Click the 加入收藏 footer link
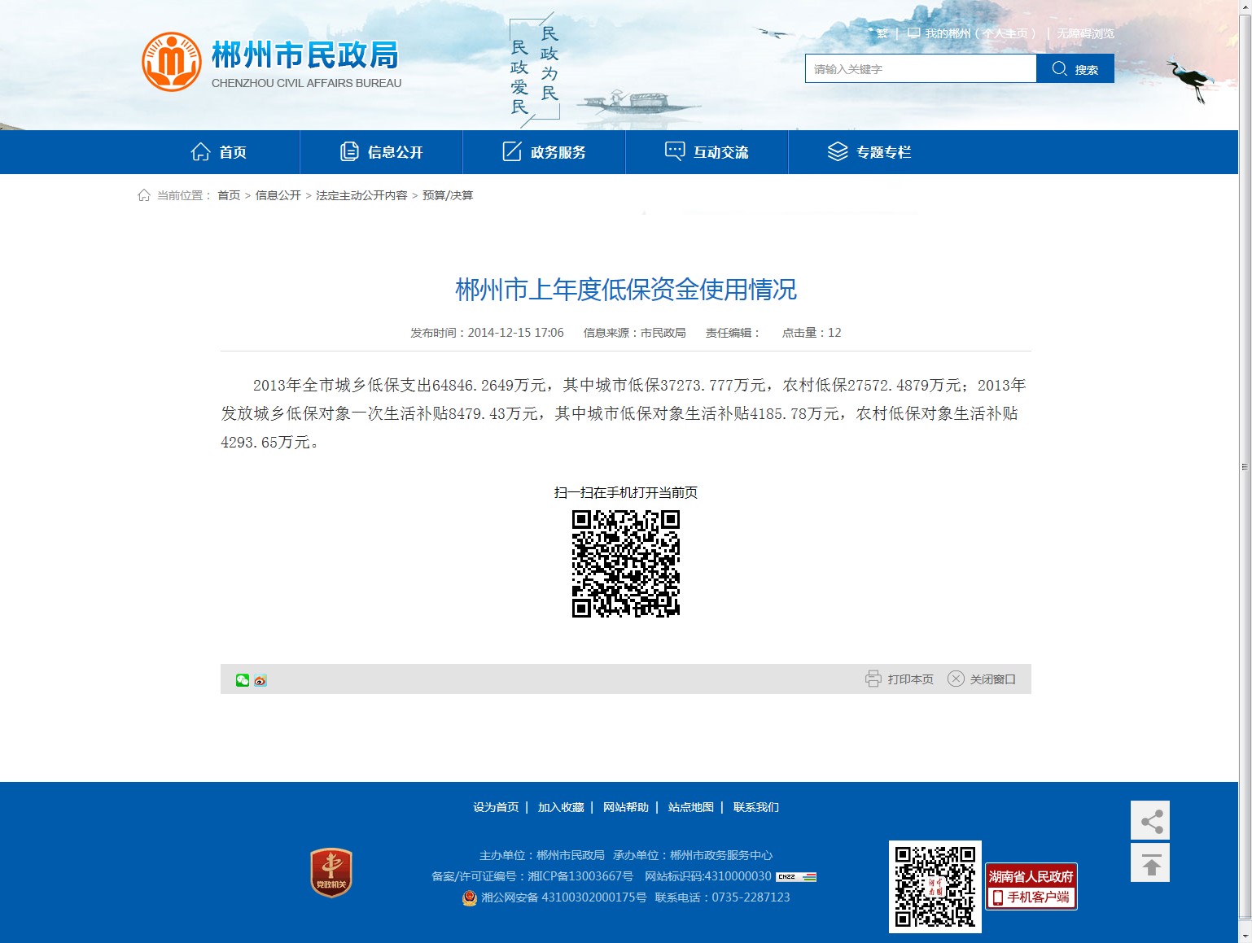The image size is (1252, 943). tap(561, 807)
